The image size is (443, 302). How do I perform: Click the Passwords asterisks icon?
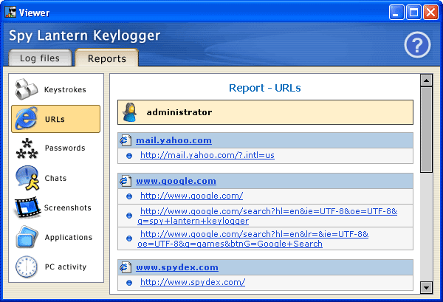click(27, 148)
